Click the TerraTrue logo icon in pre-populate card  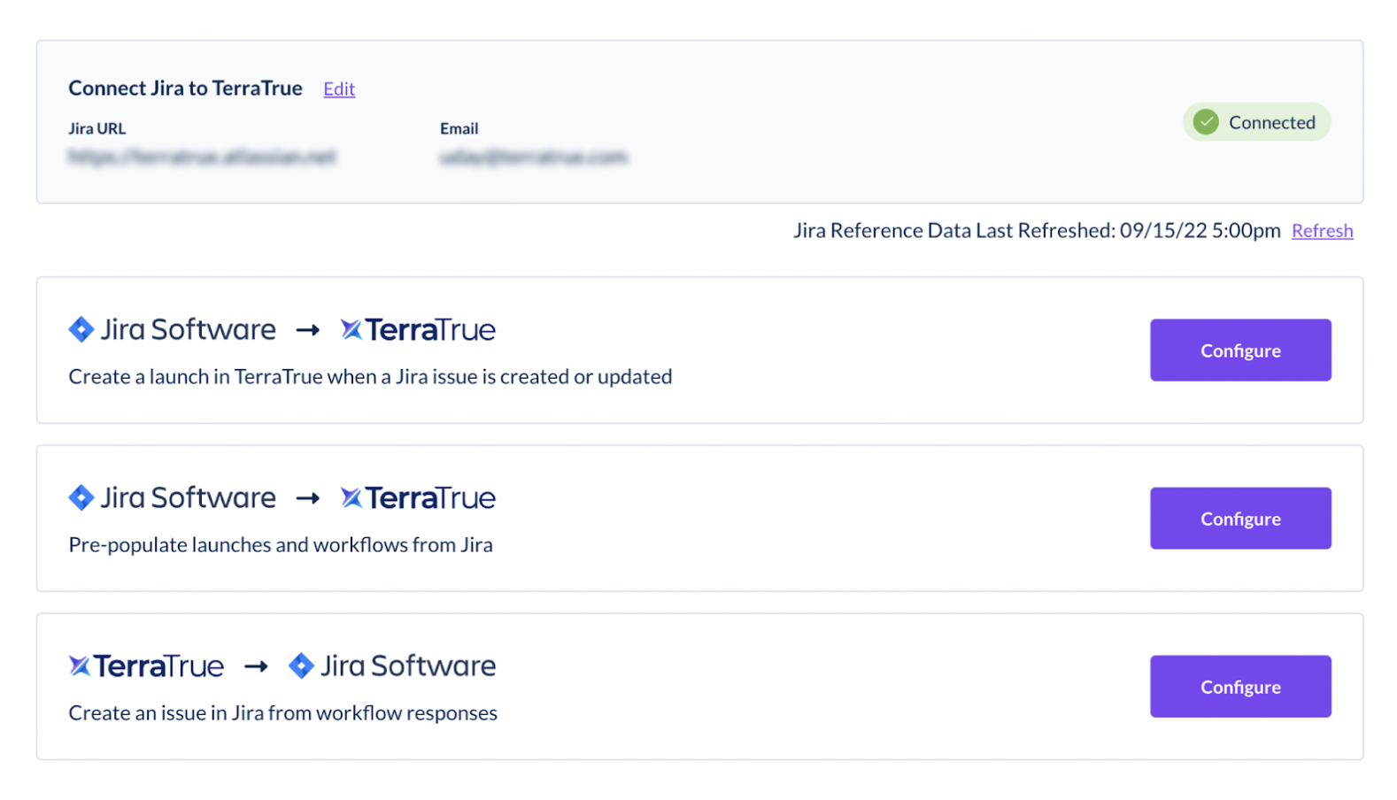[351, 497]
